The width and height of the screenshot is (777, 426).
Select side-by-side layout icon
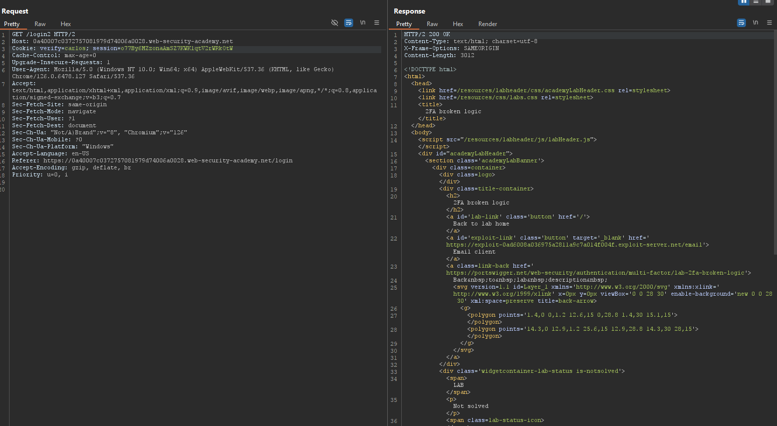(x=744, y=2)
